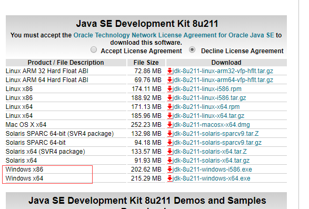Download jdk-8u211-linux-arm64-vfp-hflt.tar.gz link
309x209 pixels.
[x=223, y=80]
